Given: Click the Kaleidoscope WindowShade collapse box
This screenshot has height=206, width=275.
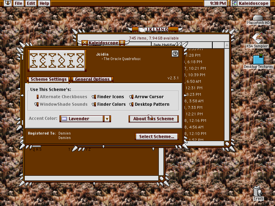Looking at the screenshot, I should tap(122, 42).
